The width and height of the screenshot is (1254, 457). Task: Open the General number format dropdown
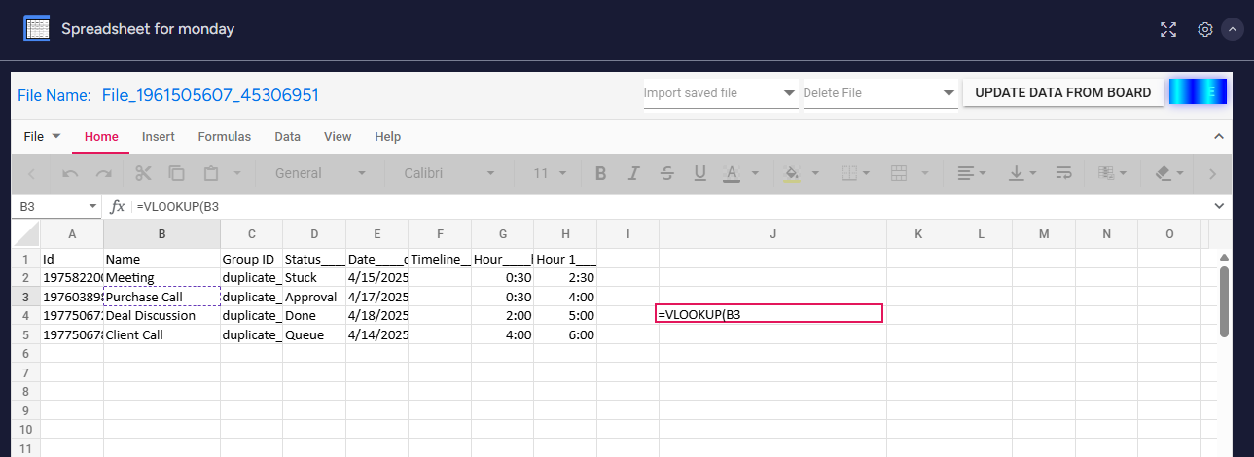pos(318,173)
